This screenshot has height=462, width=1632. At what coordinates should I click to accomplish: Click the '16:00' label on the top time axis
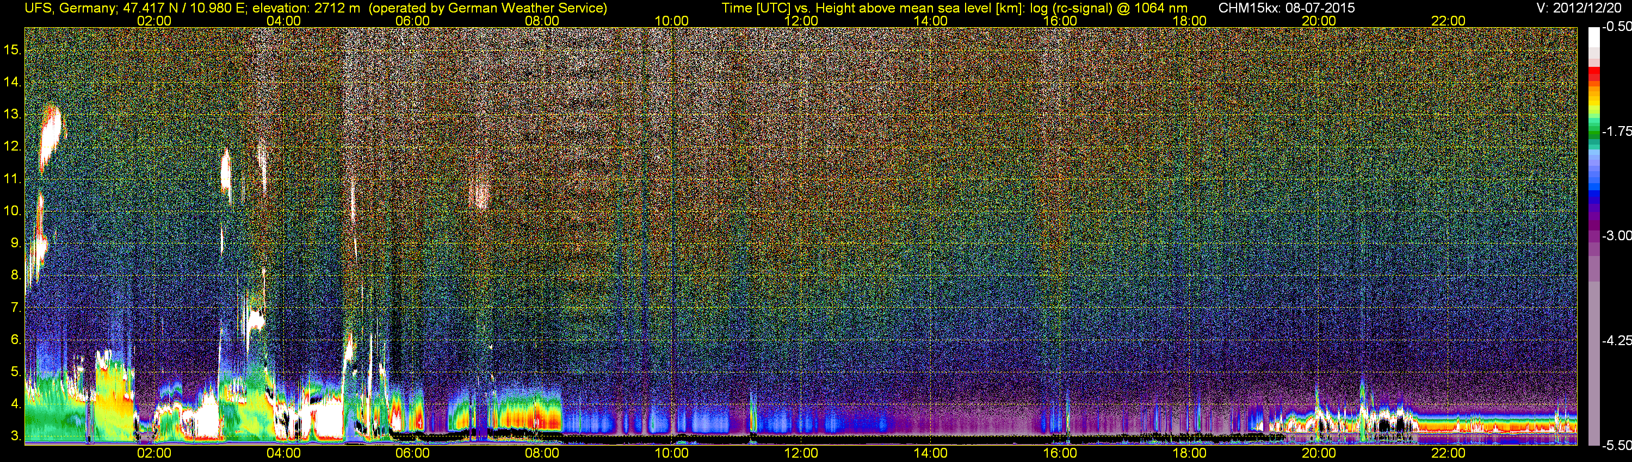pos(1060,21)
